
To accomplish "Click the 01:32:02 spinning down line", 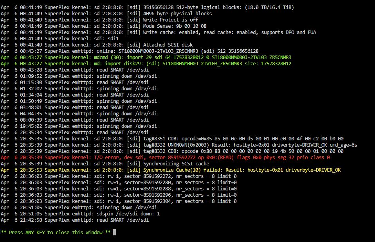I will pos(79,89).
